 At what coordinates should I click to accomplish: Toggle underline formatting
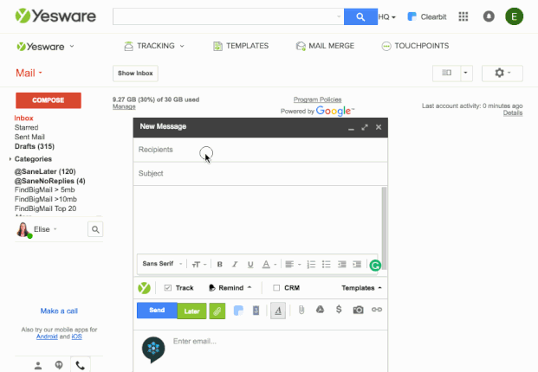pyautogui.click(x=250, y=264)
